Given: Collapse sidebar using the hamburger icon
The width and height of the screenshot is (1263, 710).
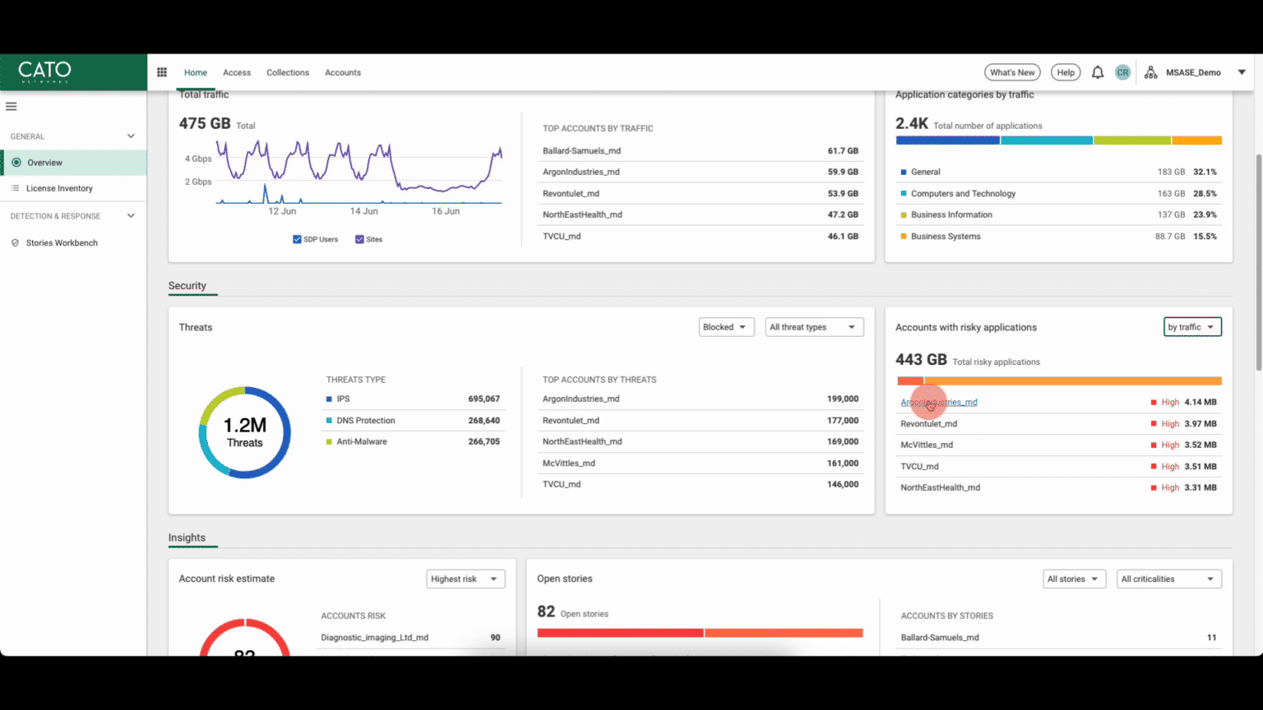Looking at the screenshot, I should point(12,106).
